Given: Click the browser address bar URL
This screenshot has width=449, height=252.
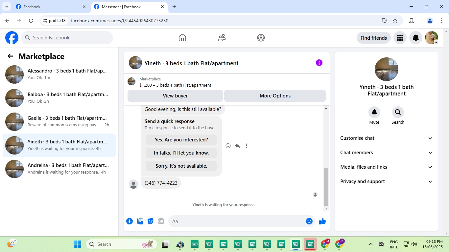Looking at the screenshot, I should pos(120,21).
